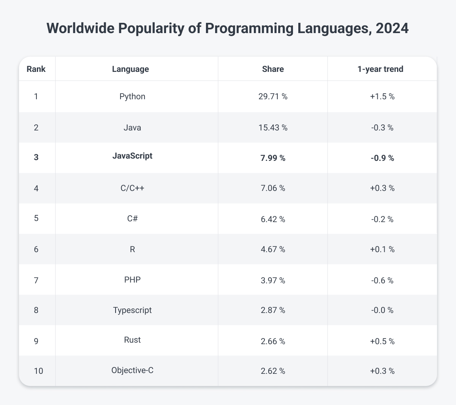Click the Objective-C language entry
This screenshot has width=456, height=405.
132,370
